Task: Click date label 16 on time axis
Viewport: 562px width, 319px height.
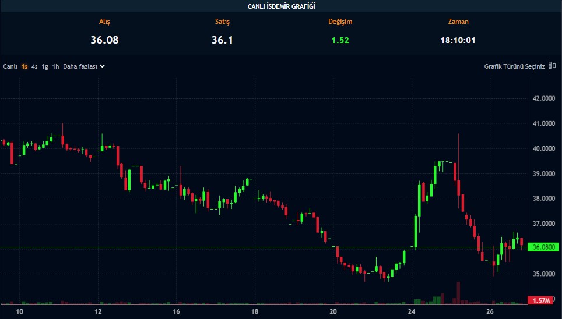Action: click(x=176, y=312)
